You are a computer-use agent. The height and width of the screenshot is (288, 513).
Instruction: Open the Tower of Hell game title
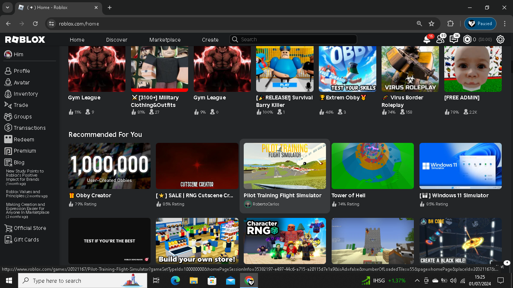349,195
